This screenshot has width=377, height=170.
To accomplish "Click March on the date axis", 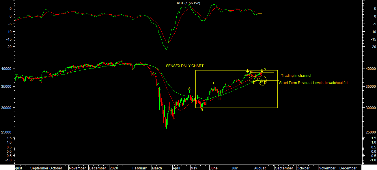I will 157,168.
